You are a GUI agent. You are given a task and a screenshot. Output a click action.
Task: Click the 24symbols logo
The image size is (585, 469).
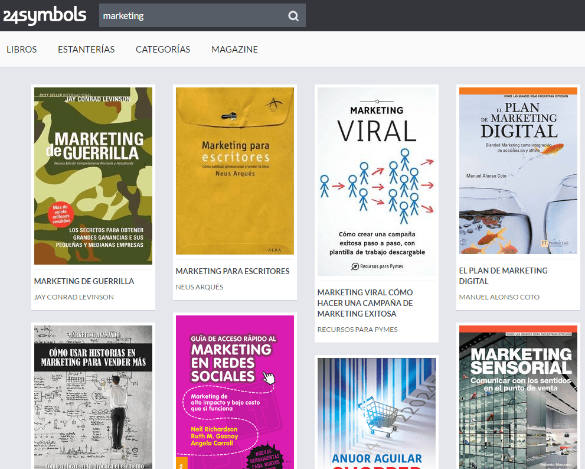pos(45,15)
